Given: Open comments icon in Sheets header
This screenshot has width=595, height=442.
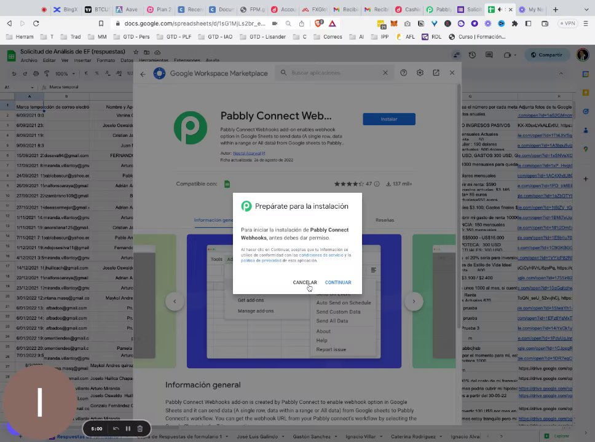Looking at the screenshot, I should tap(489, 55).
